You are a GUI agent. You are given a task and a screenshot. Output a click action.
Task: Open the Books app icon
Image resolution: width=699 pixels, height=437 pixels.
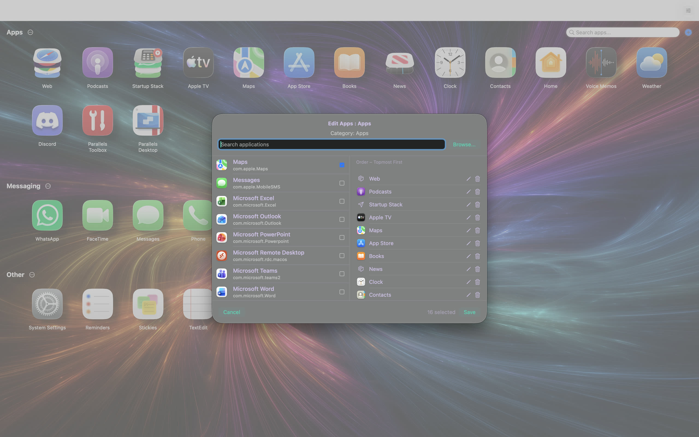coord(349,63)
